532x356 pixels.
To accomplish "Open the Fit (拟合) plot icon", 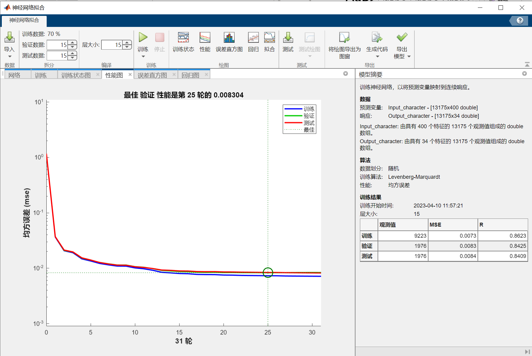I will 270,37.
